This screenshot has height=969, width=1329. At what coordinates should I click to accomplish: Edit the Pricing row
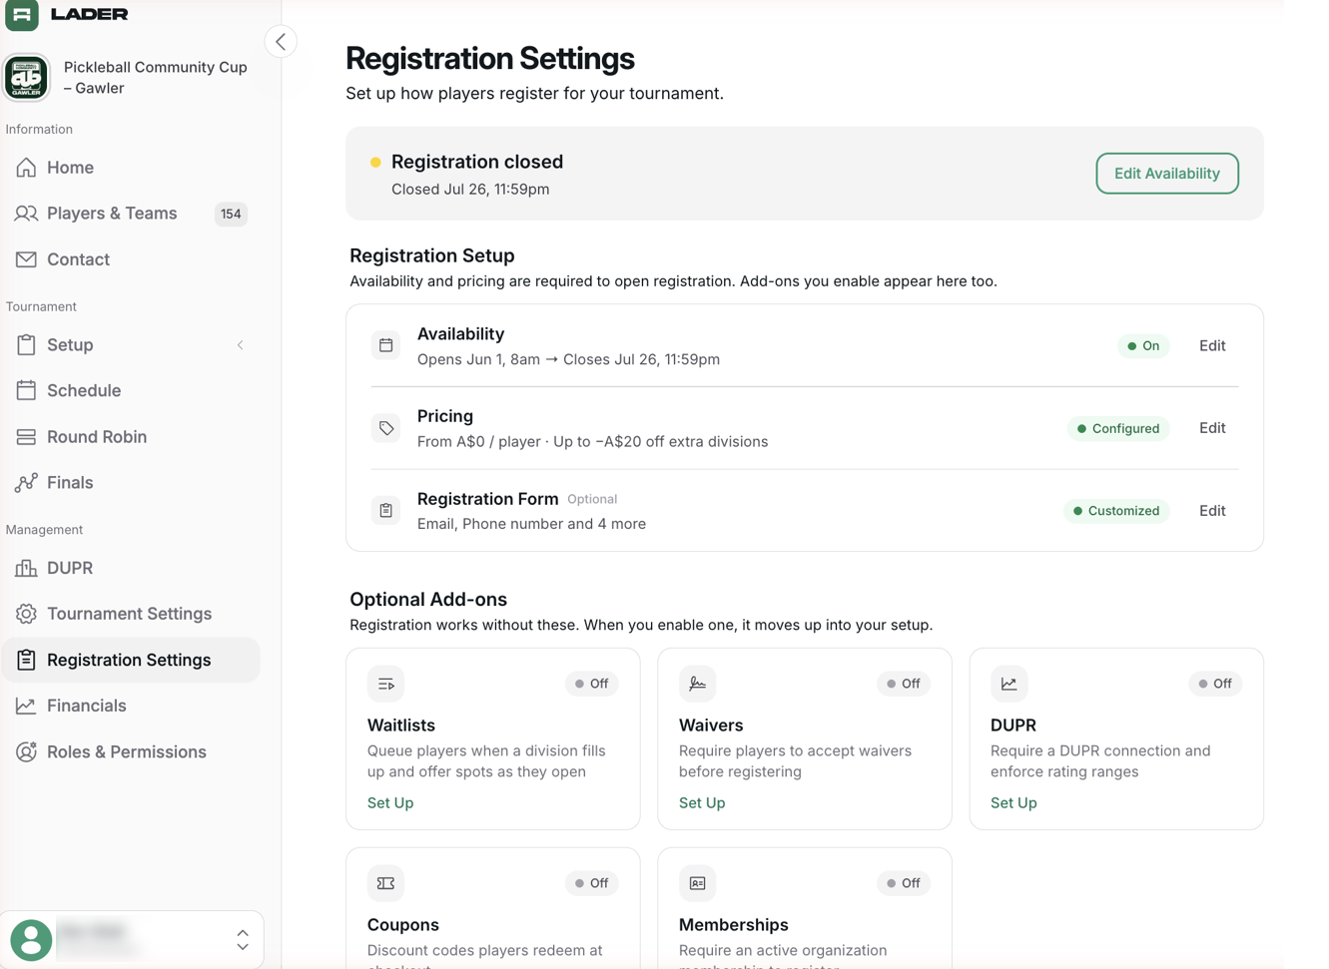pos(1212,428)
